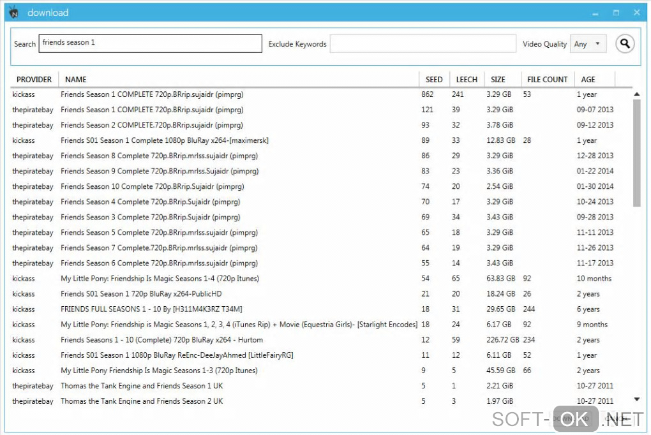Maximize the download window
The height and width of the screenshot is (435, 651).
coord(616,13)
